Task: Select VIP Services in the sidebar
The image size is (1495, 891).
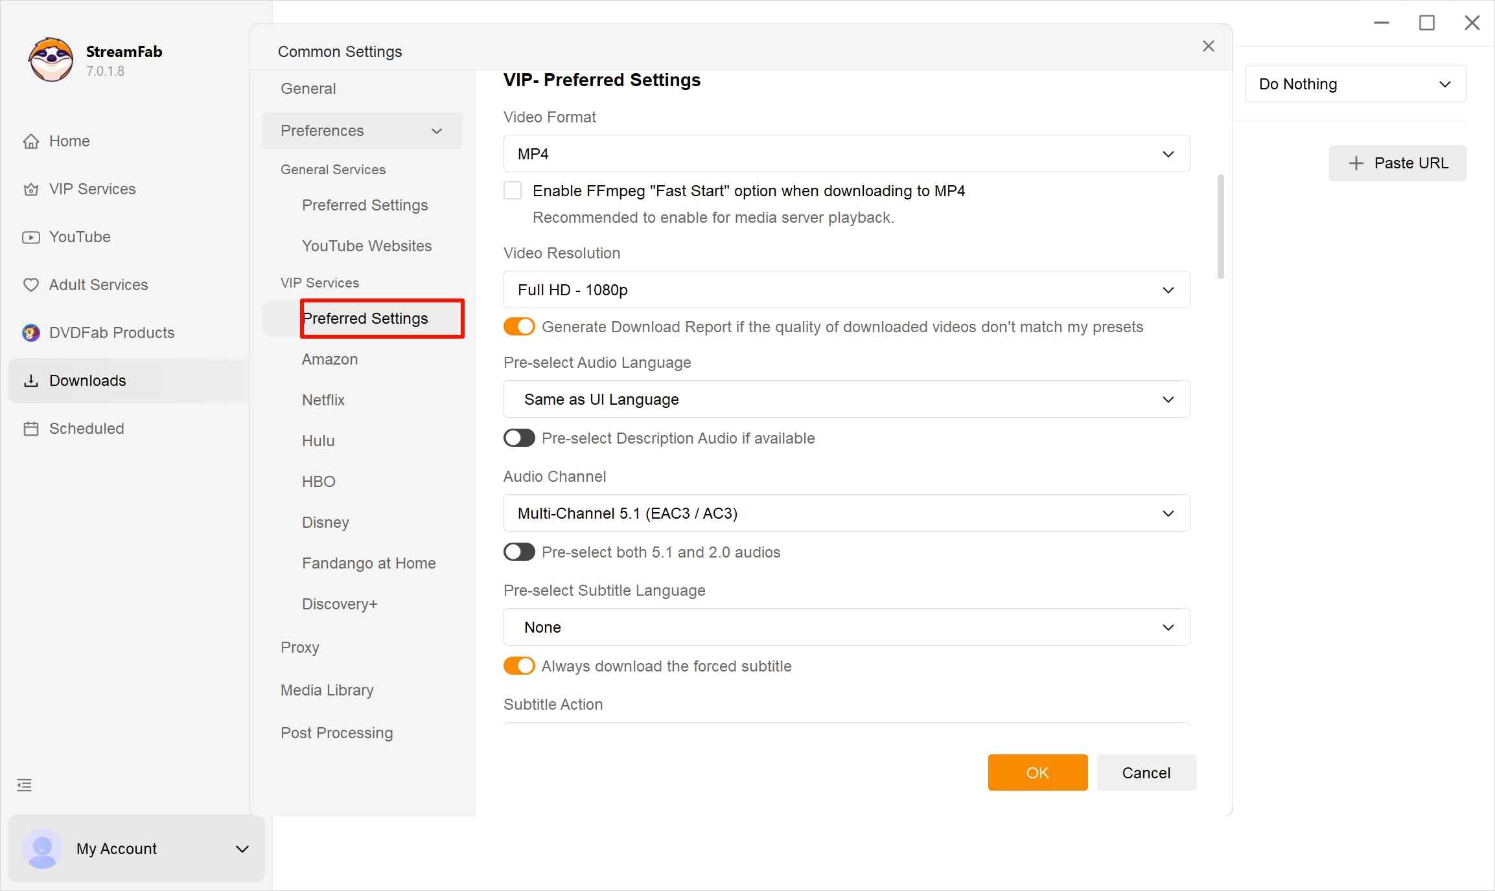Action: [92, 188]
